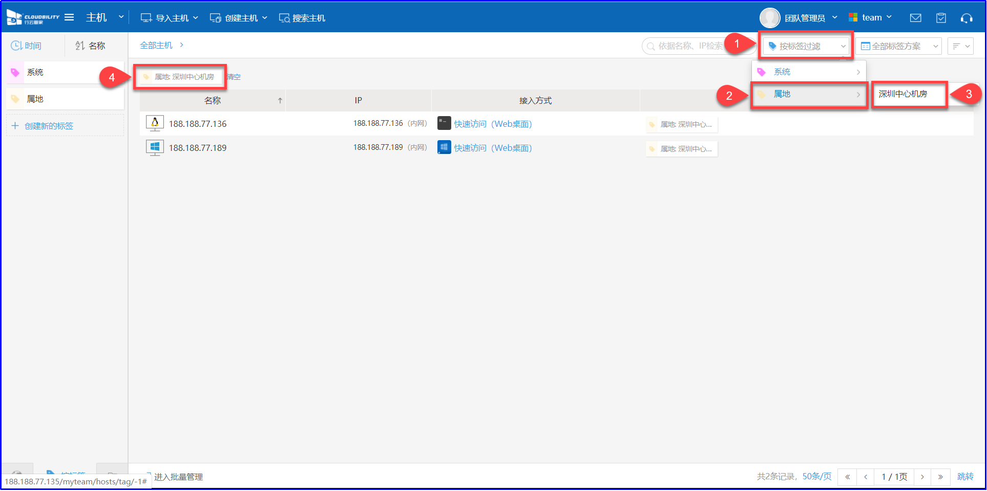987x491 pixels.
Task: Expand the 全部标签方案 dropdown
Action: (899, 46)
